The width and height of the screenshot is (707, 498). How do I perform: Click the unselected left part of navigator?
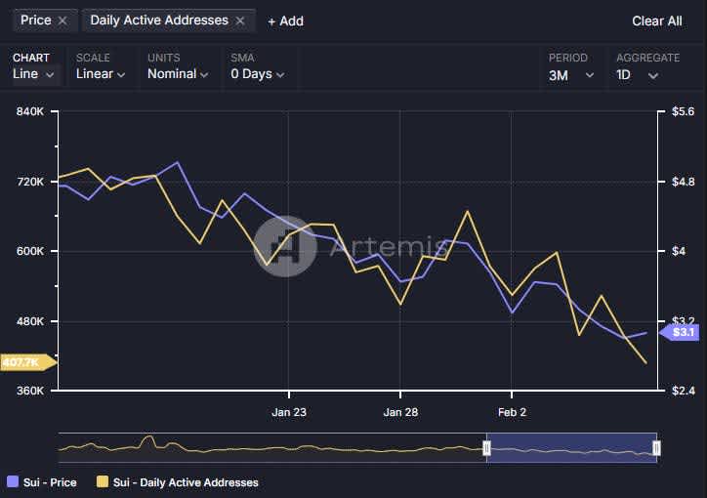(270, 448)
